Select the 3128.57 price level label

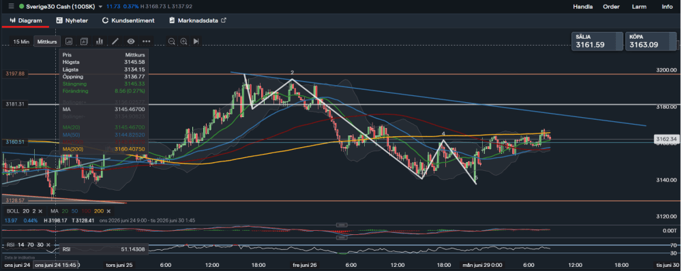pos(15,201)
